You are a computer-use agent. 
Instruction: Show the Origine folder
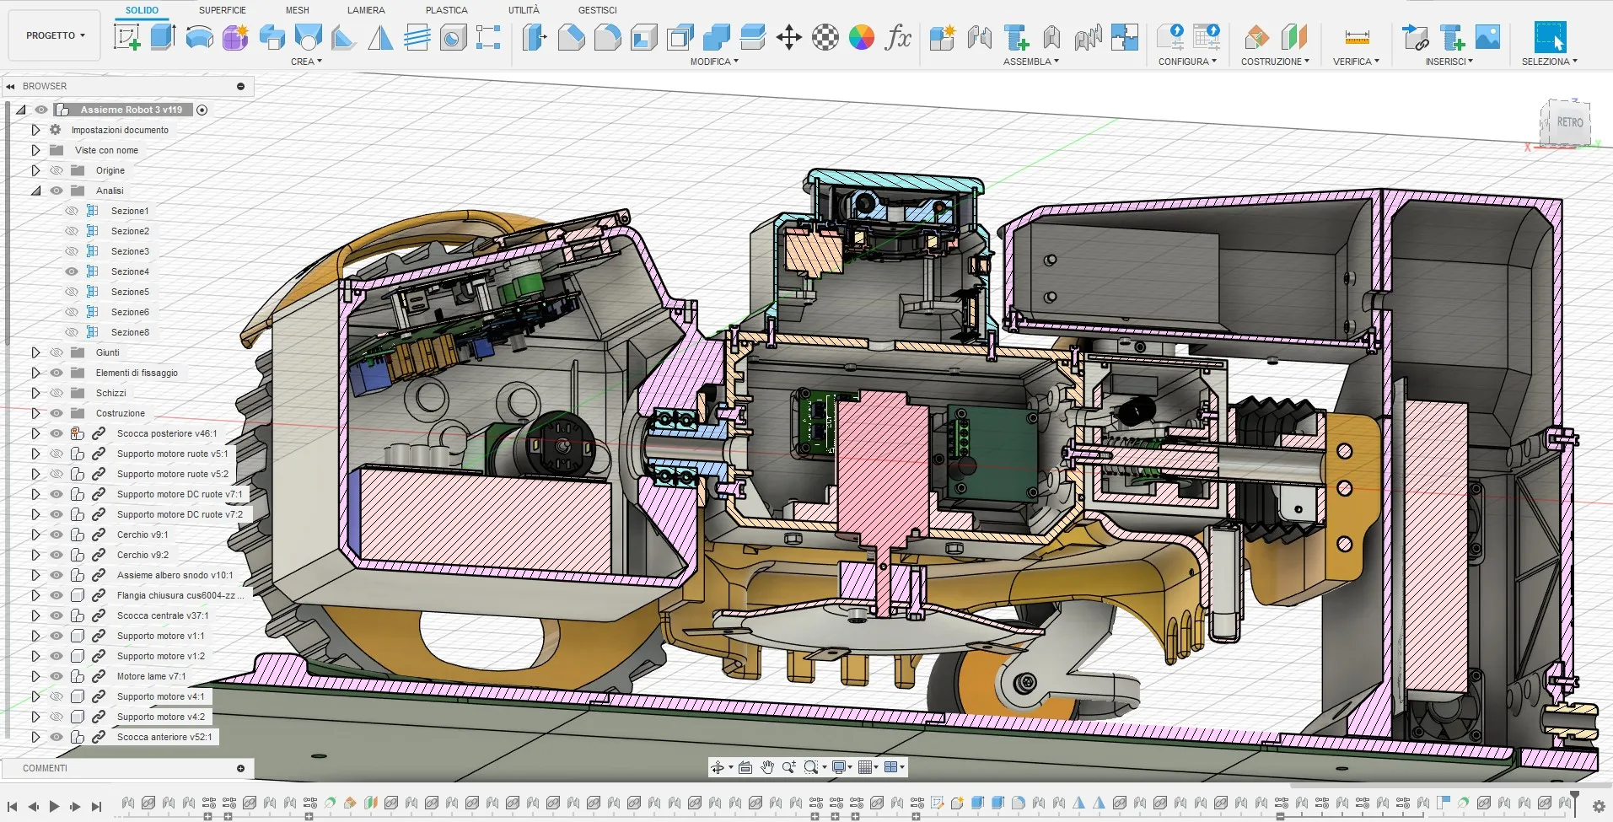coord(56,170)
